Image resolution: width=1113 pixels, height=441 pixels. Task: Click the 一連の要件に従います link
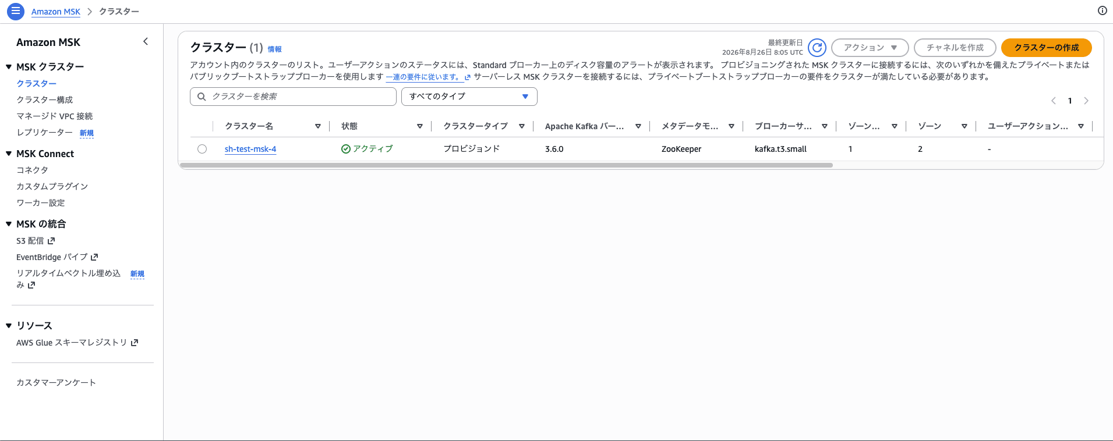point(423,77)
